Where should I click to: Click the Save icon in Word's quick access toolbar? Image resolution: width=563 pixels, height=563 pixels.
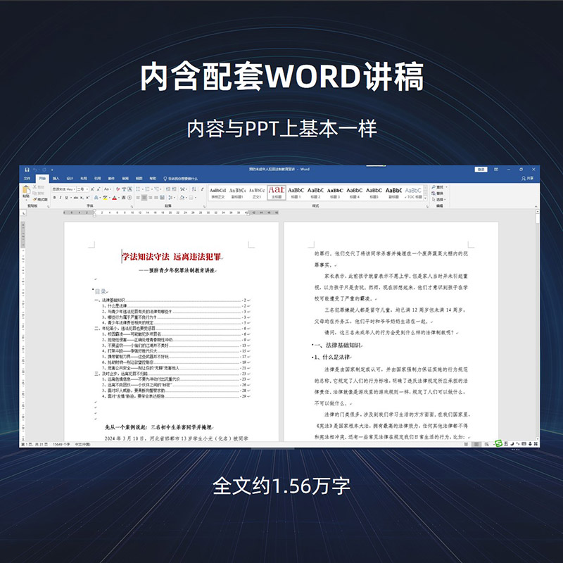click(x=27, y=170)
